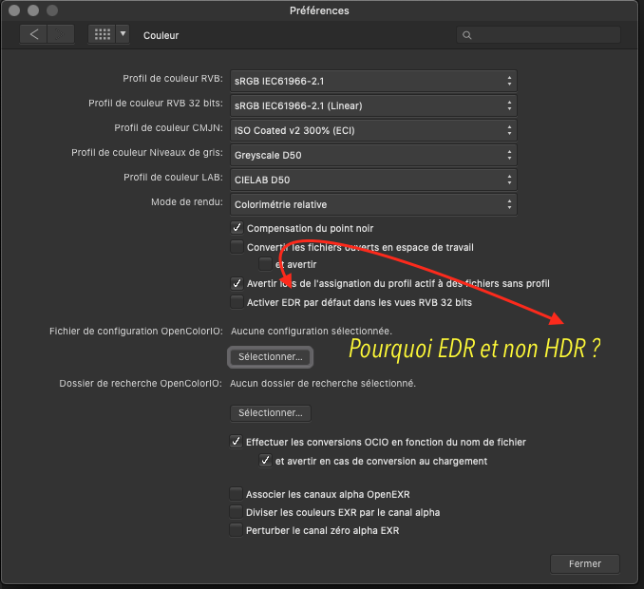
Task: Select an OpenColorIO configuration file
Action: tap(271, 357)
